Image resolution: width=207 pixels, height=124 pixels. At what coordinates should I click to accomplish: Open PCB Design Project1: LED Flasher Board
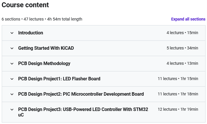(x=59, y=79)
